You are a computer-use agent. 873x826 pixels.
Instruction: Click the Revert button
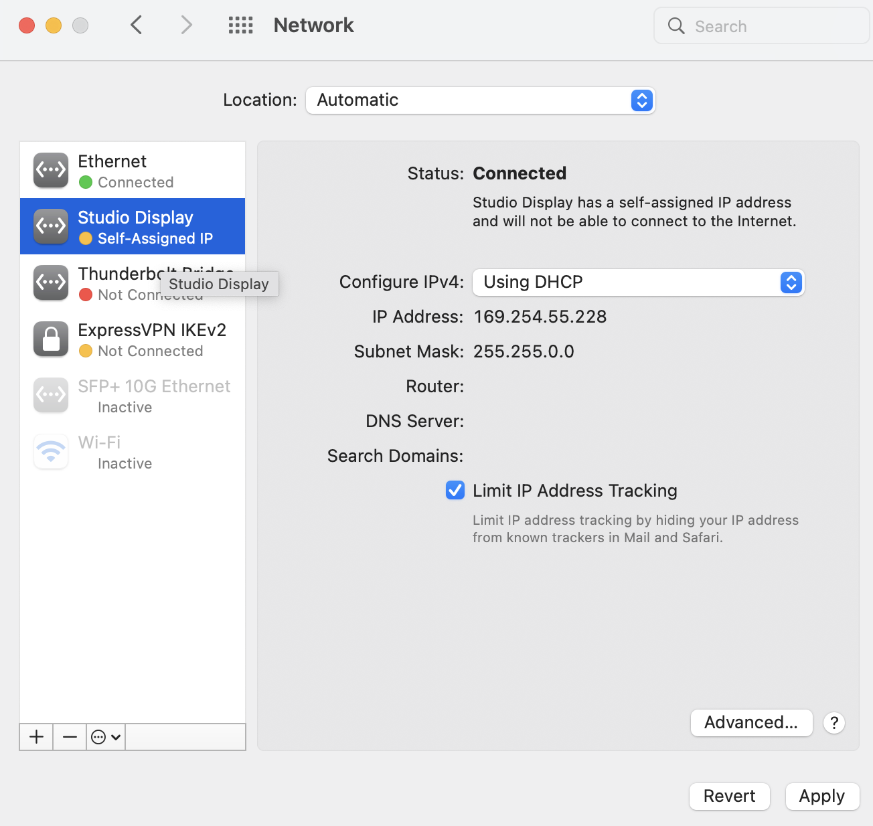coord(729,797)
